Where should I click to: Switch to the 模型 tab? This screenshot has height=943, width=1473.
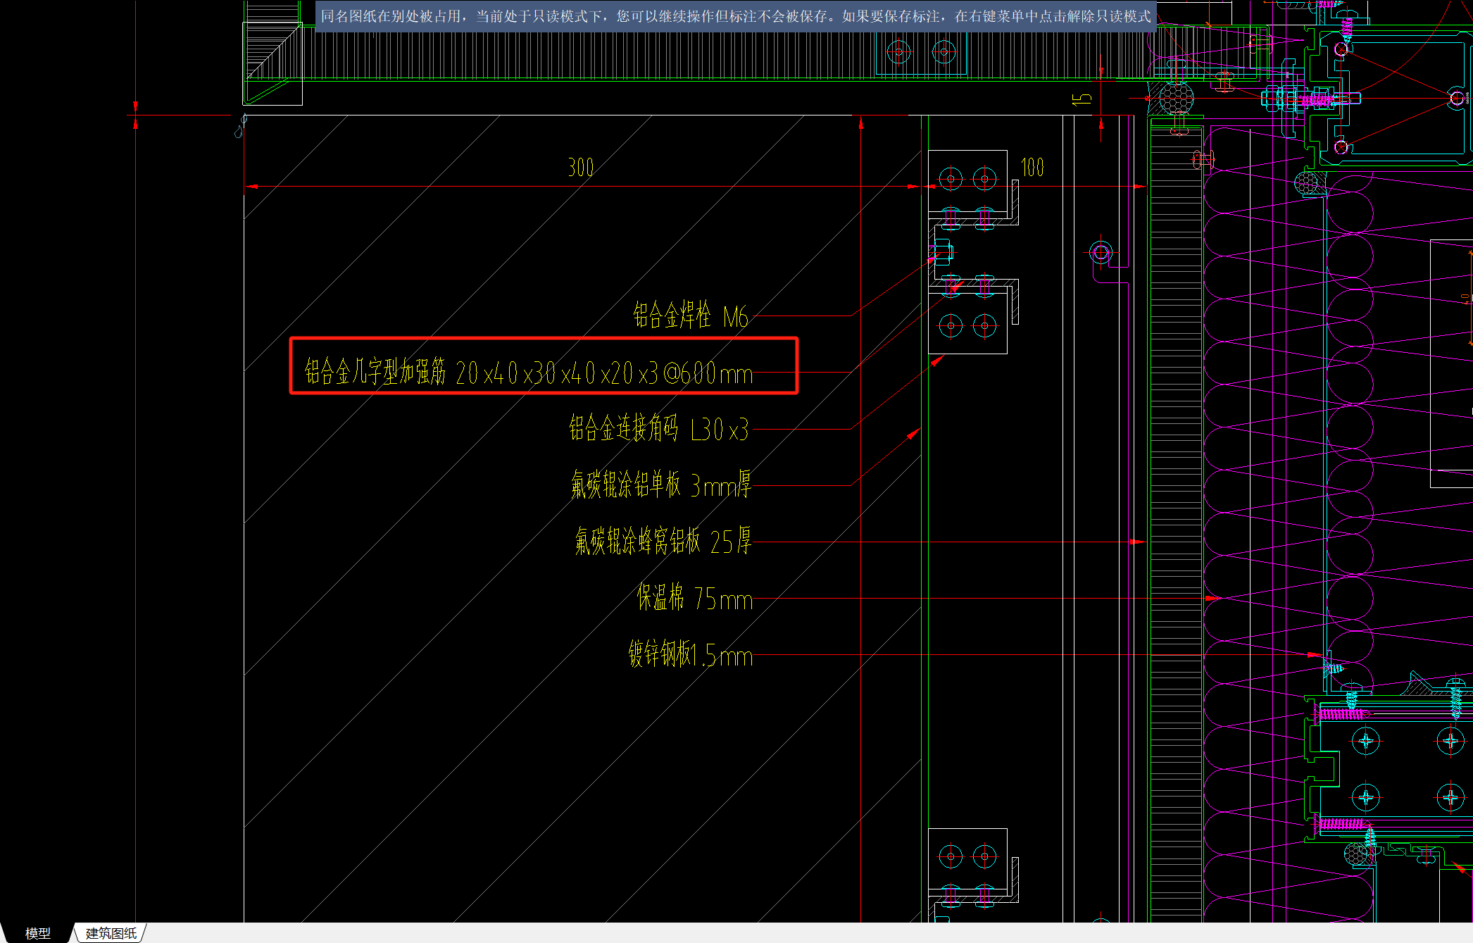coord(38,933)
